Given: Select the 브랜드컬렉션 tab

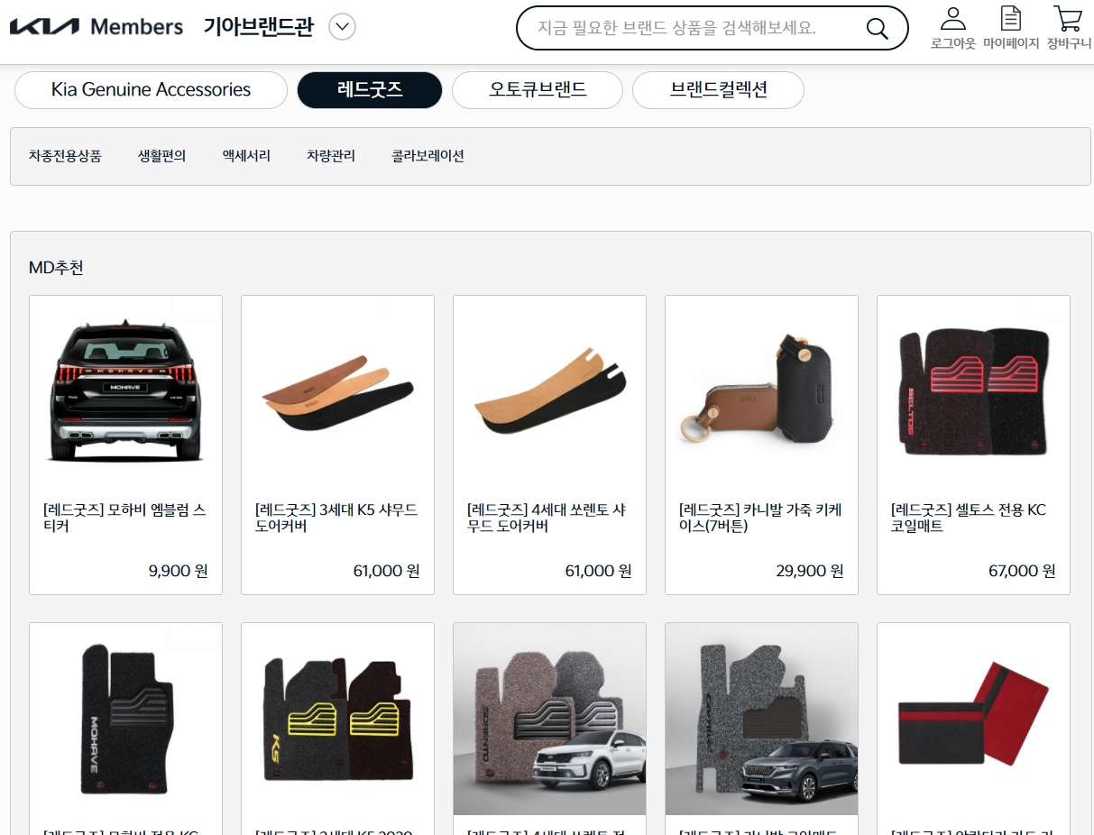Looking at the screenshot, I should (718, 90).
